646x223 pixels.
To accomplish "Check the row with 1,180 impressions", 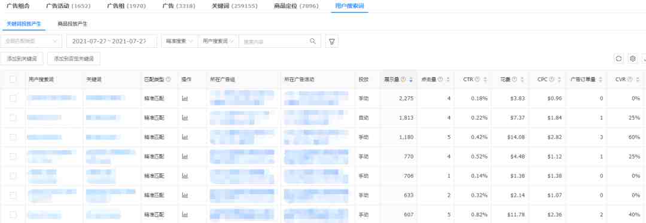I will [x=13, y=137].
